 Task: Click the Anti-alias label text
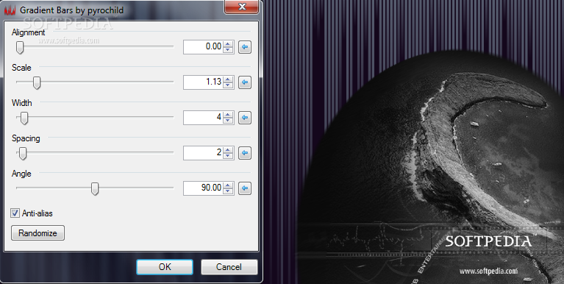tap(38, 213)
